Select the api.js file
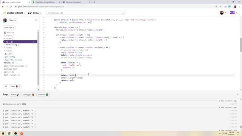This screenshot has width=242, height=136. [x=20, y=42]
